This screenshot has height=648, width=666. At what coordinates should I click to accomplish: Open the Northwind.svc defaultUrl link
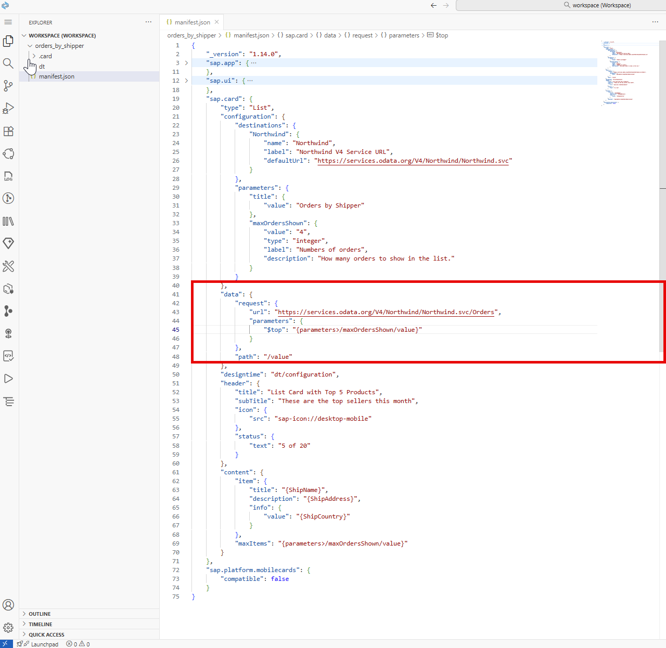pos(413,161)
